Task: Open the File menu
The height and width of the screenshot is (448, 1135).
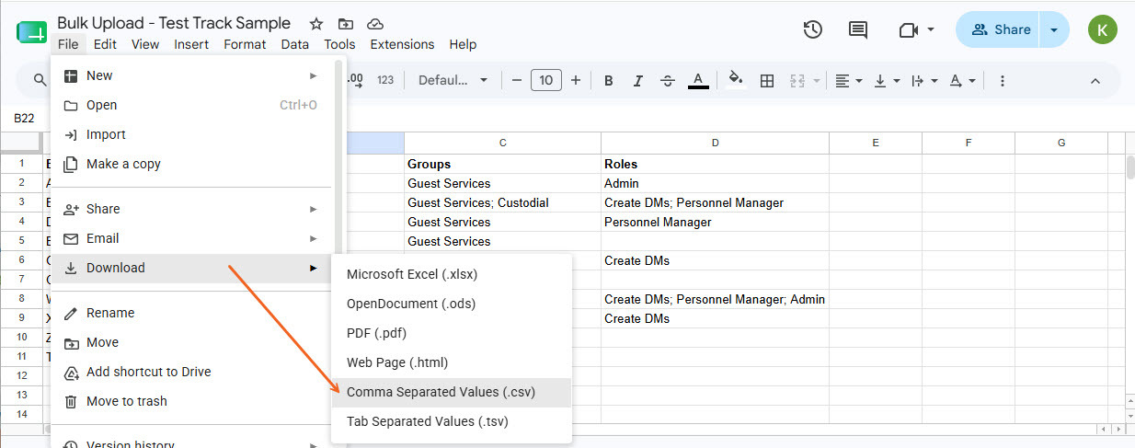Action: pyautogui.click(x=68, y=44)
